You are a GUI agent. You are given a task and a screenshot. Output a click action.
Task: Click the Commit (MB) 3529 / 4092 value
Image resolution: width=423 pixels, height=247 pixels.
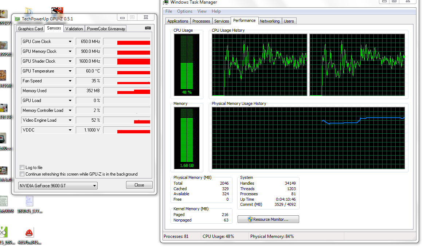pyautogui.click(x=285, y=204)
